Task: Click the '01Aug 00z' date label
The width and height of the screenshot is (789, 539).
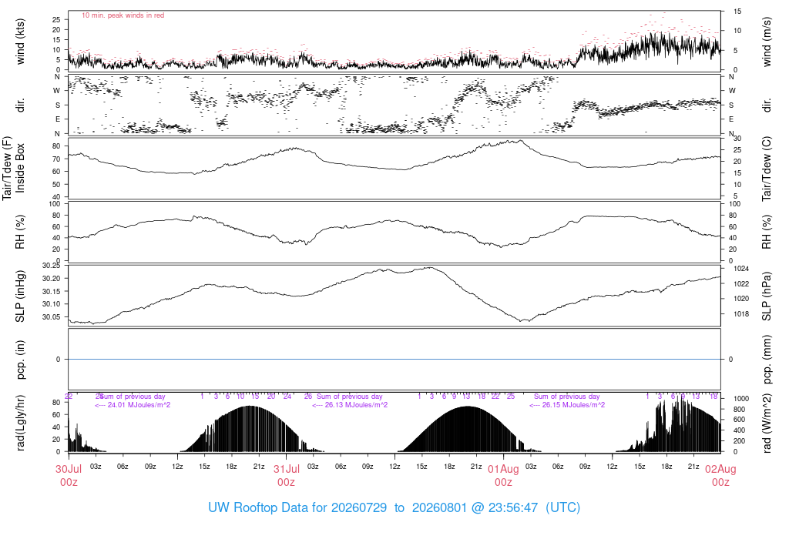Action: click(503, 475)
